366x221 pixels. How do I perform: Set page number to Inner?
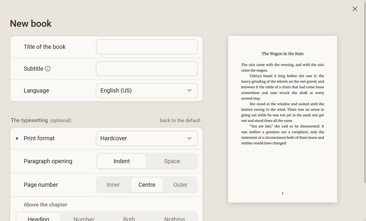click(113, 184)
